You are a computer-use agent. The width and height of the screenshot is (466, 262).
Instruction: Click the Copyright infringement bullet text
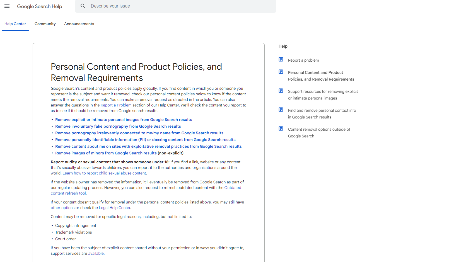point(76,225)
